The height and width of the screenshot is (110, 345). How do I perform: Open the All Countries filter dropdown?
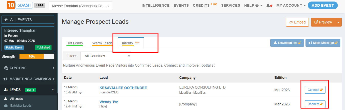click(x=106, y=56)
